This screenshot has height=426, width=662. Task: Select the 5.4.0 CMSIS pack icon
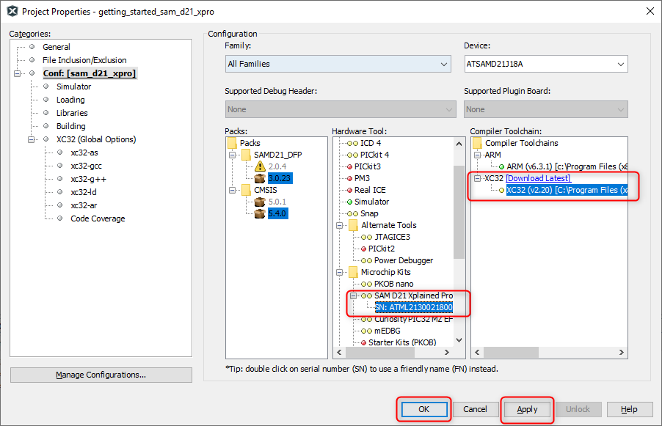click(258, 213)
